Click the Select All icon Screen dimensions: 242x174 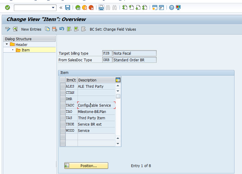(69, 29)
